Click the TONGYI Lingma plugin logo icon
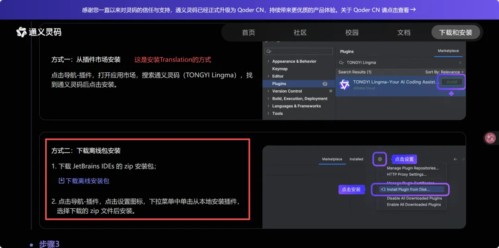This screenshot has width=499, height=248. click(x=344, y=84)
